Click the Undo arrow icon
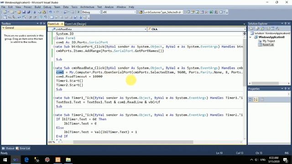This screenshot has width=292, height=164. 50,12
